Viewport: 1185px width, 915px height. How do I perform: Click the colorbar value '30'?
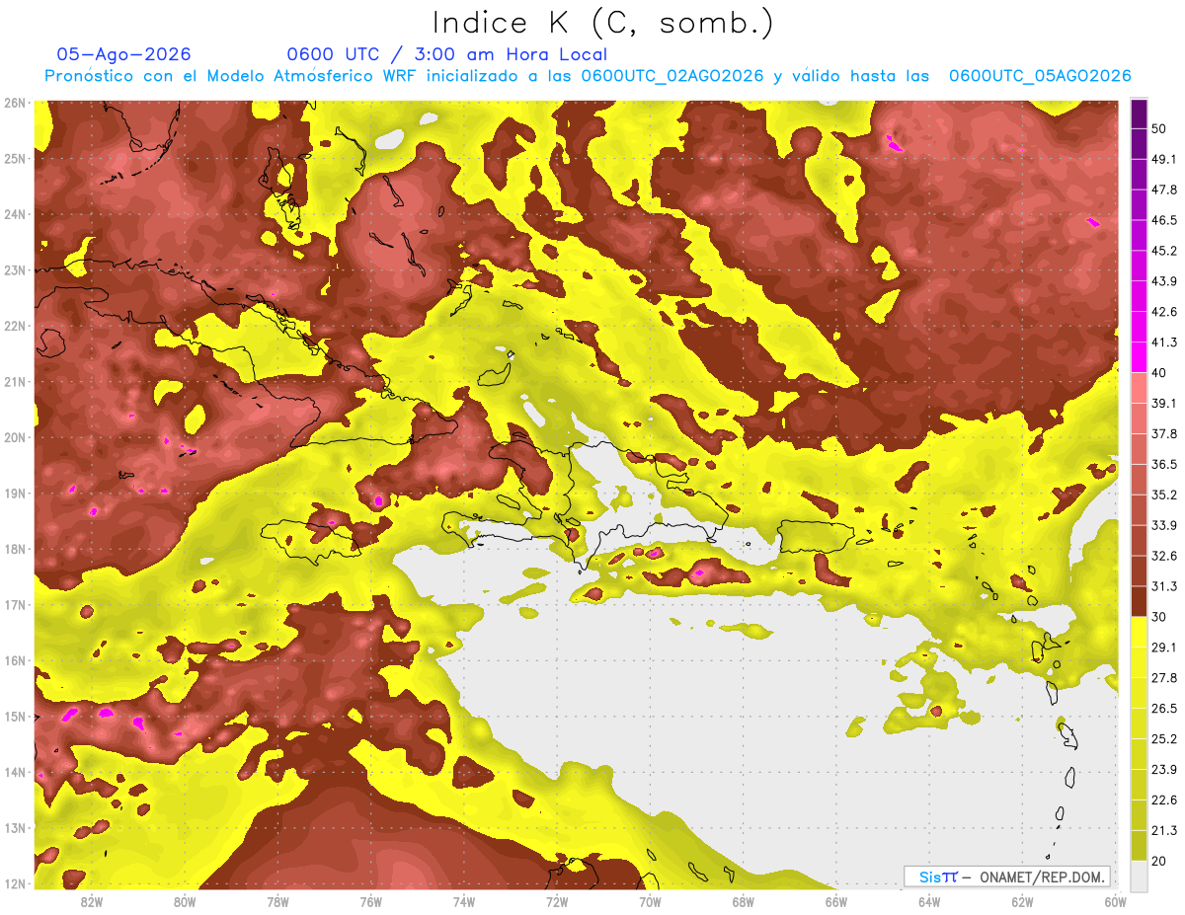[1160, 616]
